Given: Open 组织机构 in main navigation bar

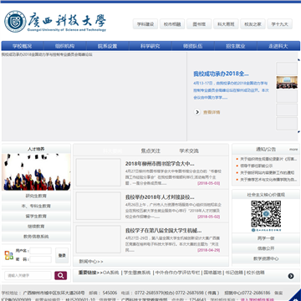Looking at the screenshot, I should click(65, 46).
